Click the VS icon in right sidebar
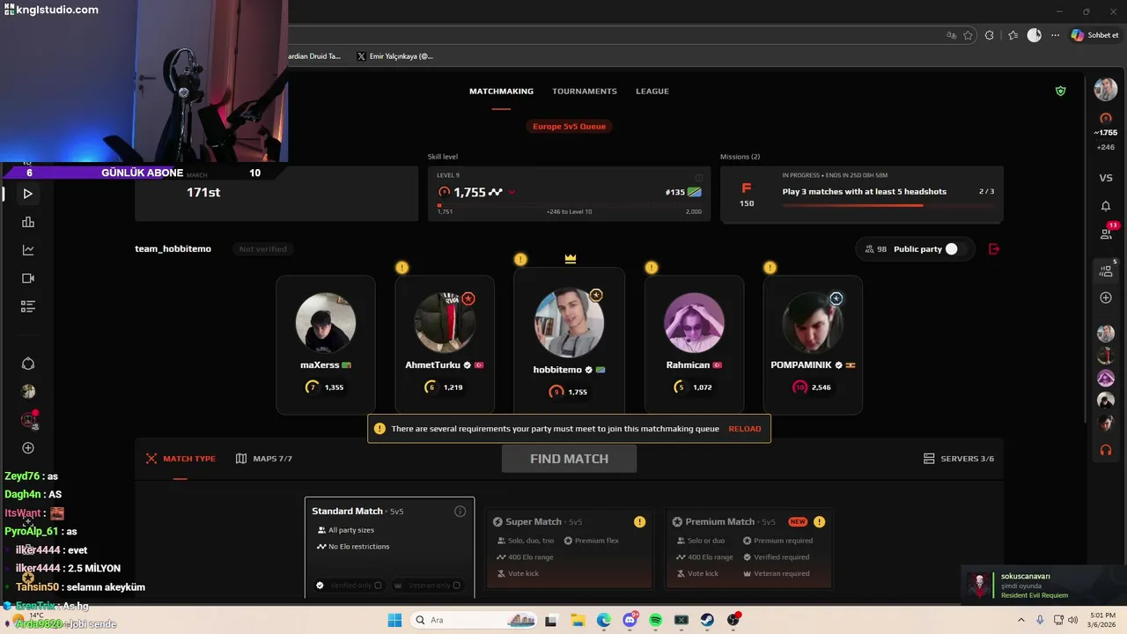1127x634 pixels. [1106, 178]
